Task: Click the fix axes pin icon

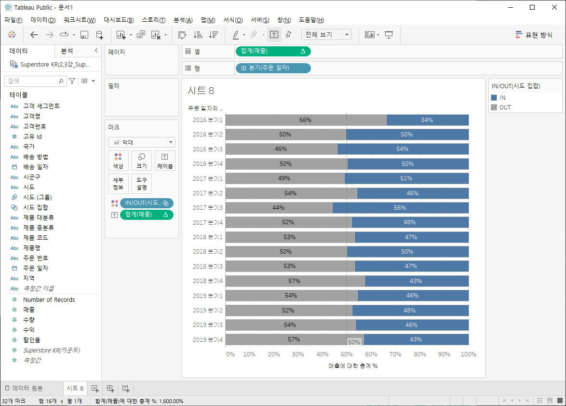Action: (288, 35)
